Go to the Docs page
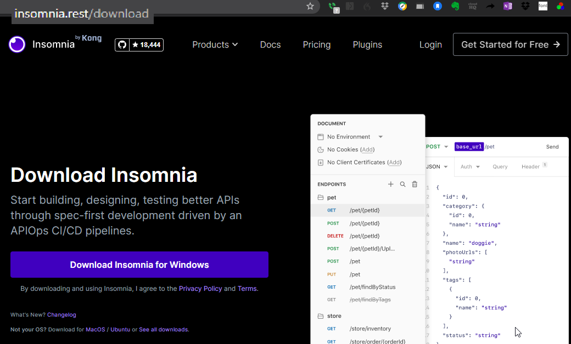 click(270, 45)
